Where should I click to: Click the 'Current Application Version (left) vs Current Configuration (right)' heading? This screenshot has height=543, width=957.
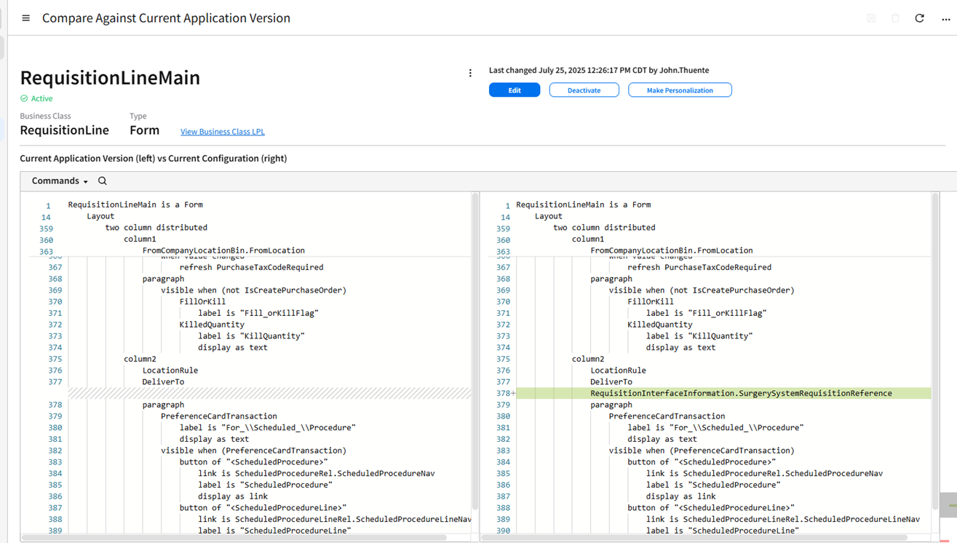point(154,159)
